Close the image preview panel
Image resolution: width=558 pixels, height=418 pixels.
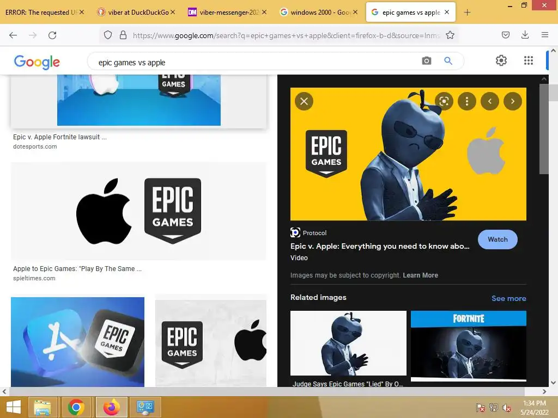click(x=304, y=101)
